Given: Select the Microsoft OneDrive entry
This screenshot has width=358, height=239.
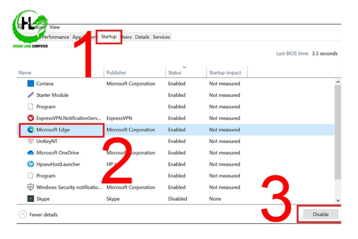Looking at the screenshot, I should (57, 153).
